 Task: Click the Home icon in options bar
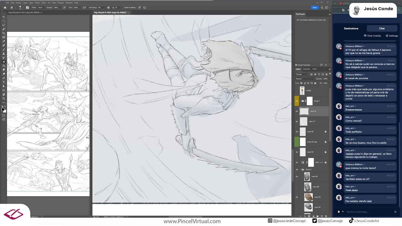pyautogui.click(x=5, y=8)
